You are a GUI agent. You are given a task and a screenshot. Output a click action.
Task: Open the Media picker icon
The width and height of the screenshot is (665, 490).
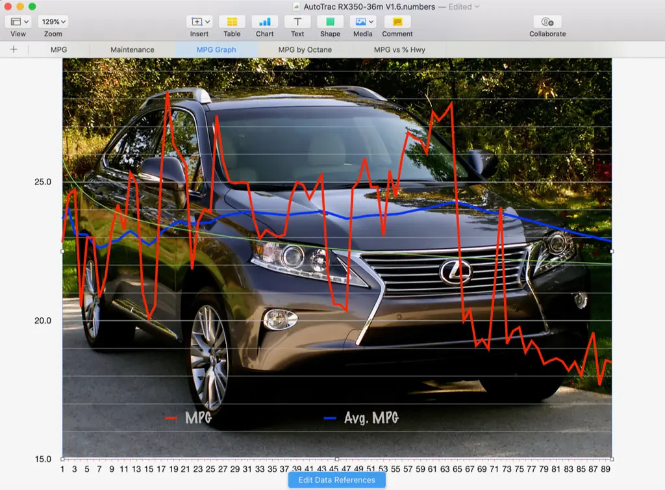360,21
